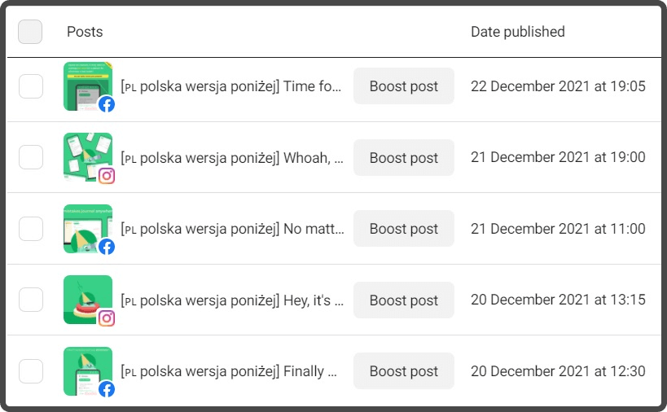Open thumbnail of the 'Hey, it's ...' post

[x=88, y=300]
